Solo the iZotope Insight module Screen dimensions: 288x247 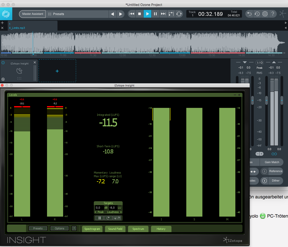coord(3,79)
